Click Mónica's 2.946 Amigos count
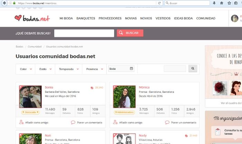The image size is (242, 144). pyautogui.click(x=191, y=111)
